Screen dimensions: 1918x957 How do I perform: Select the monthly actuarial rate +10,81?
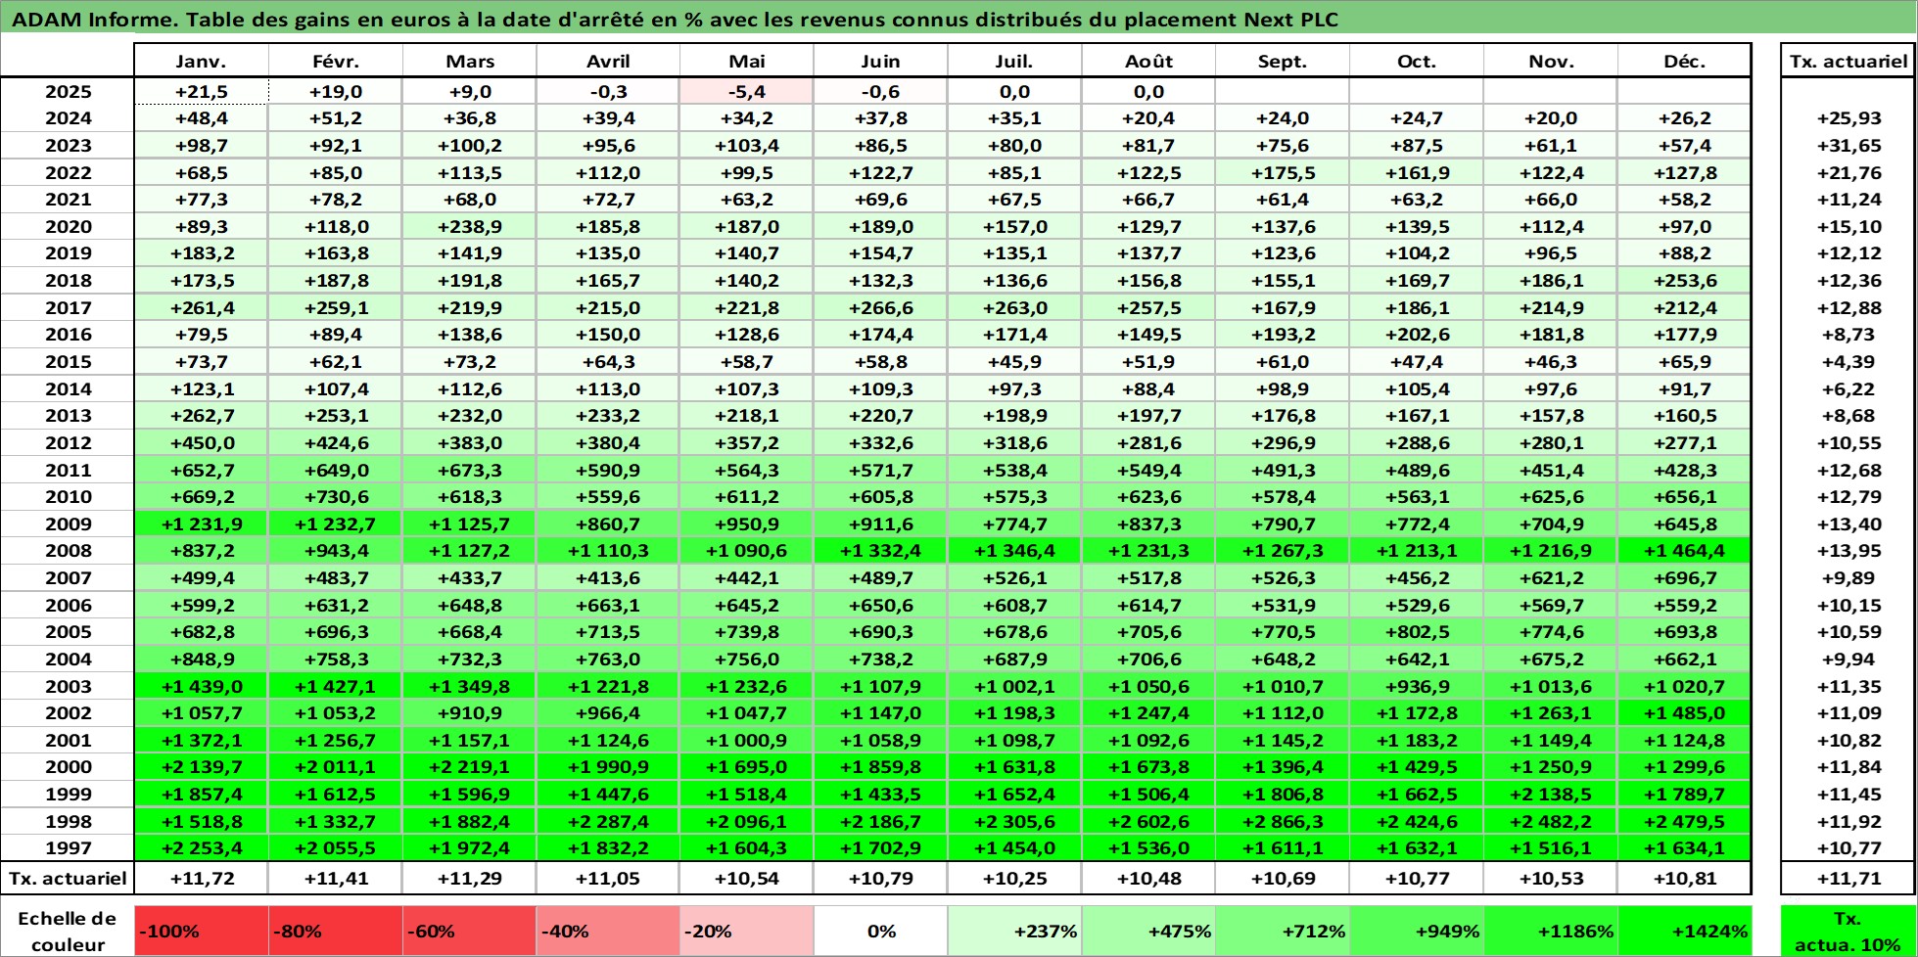pos(1684,878)
